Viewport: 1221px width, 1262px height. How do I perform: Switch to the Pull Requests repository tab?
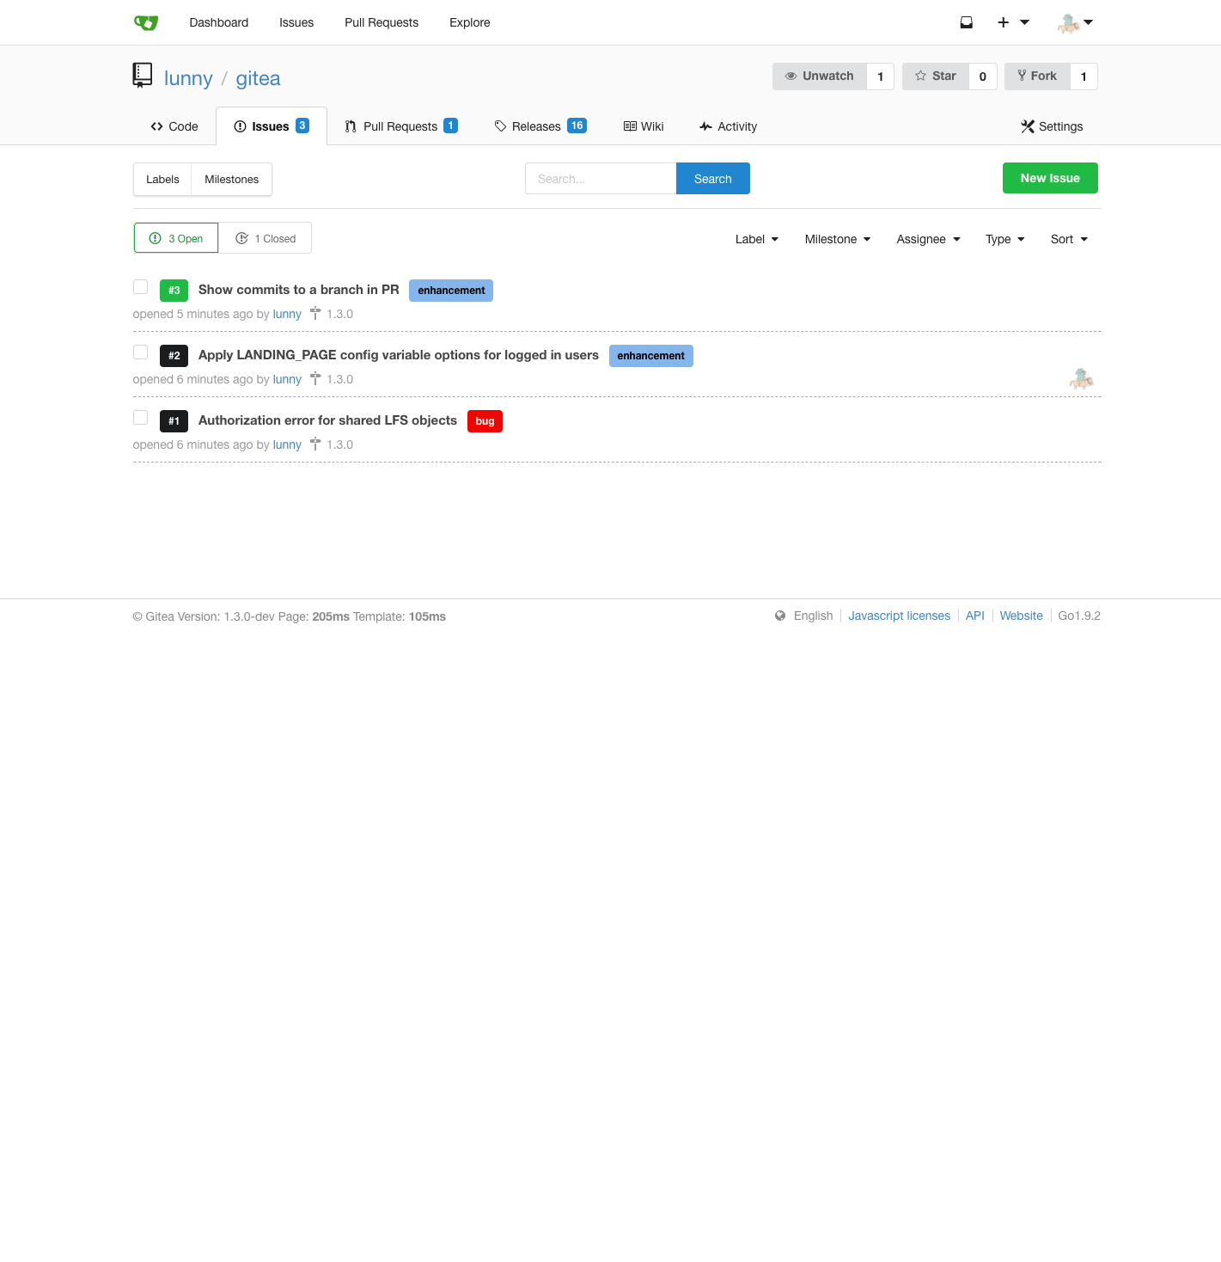coord(401,126)
